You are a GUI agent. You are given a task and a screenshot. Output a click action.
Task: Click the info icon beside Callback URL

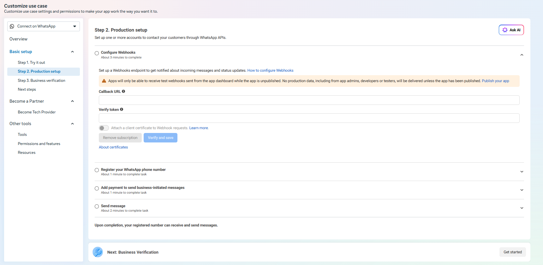[x=123, y=91]
